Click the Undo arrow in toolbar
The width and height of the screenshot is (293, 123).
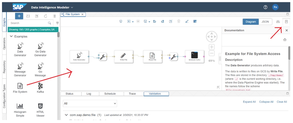154,22
